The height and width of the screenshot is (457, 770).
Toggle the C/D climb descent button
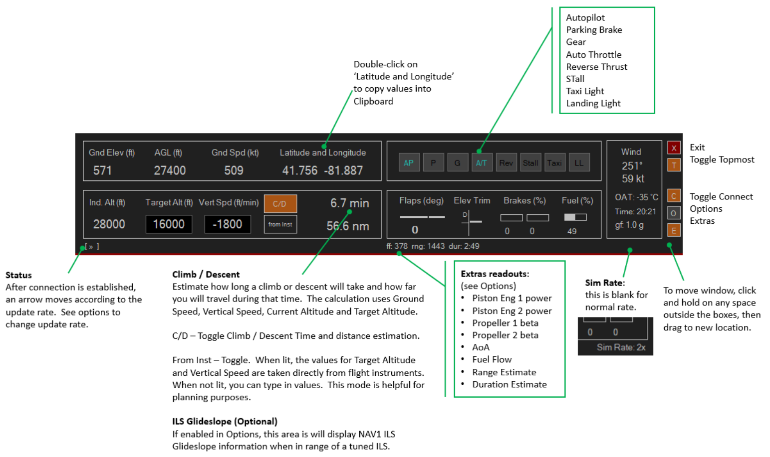point(280,204)
